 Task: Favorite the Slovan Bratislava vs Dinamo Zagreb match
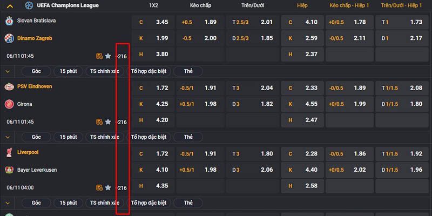point(108,56)
